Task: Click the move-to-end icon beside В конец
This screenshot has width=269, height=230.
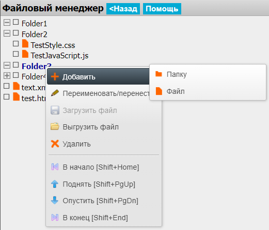Action: click(55, 218)
